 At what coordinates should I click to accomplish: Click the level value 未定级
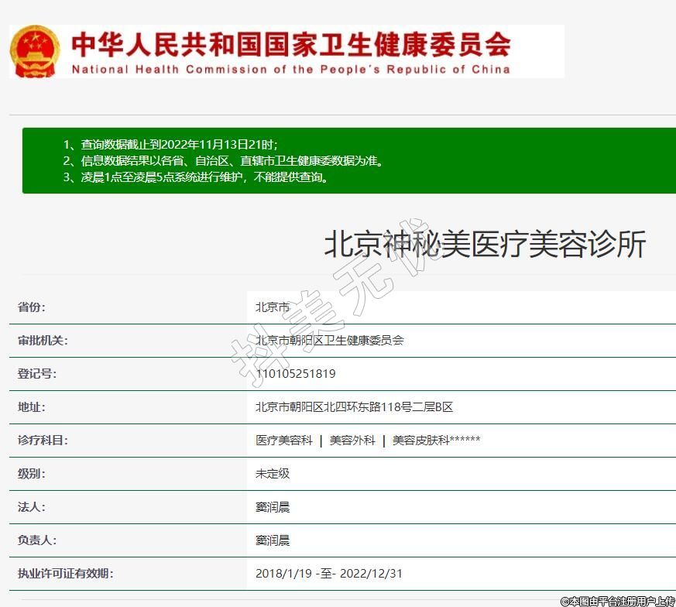[x=273, y=474]
